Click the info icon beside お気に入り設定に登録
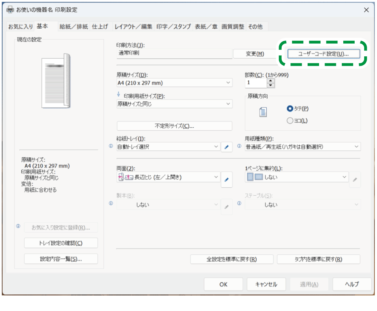Image resolution: width=377 pixels, height=311 pixels. pos(18,226)
